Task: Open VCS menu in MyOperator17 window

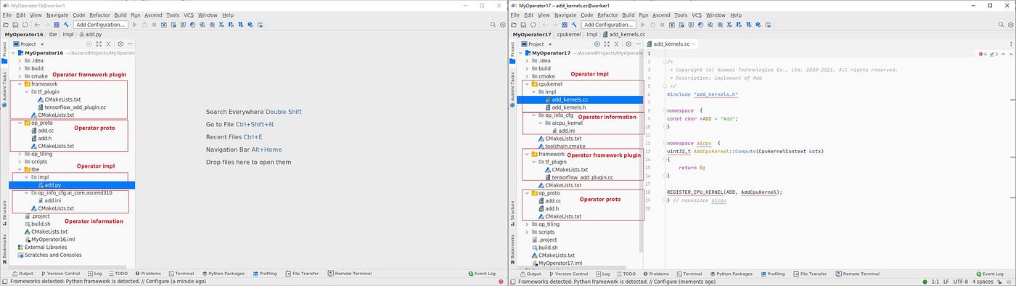Action: point(697,15)
